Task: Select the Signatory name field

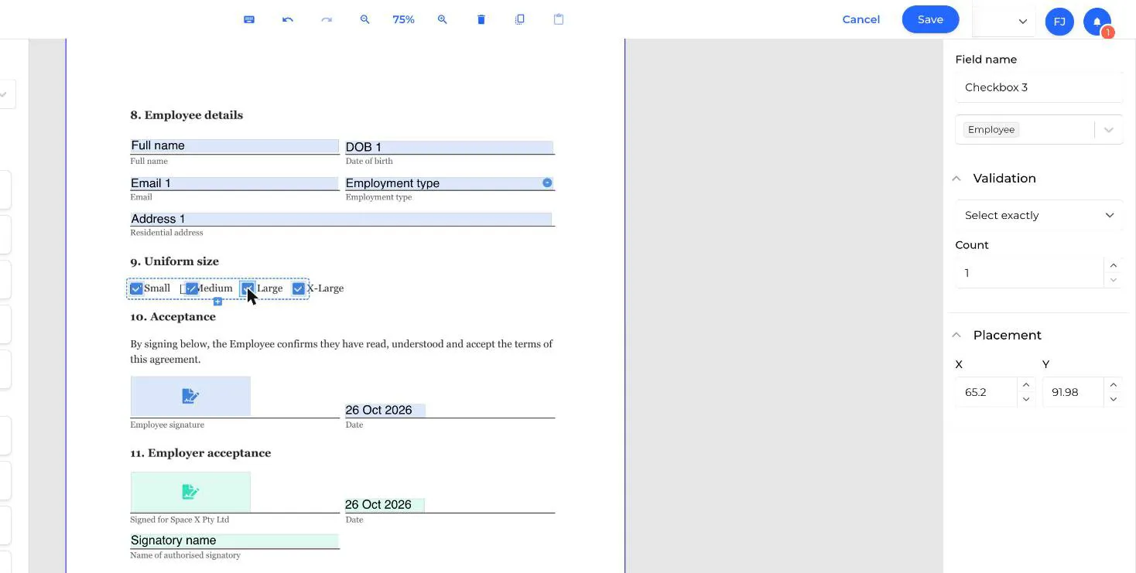Action: (234, 541)
